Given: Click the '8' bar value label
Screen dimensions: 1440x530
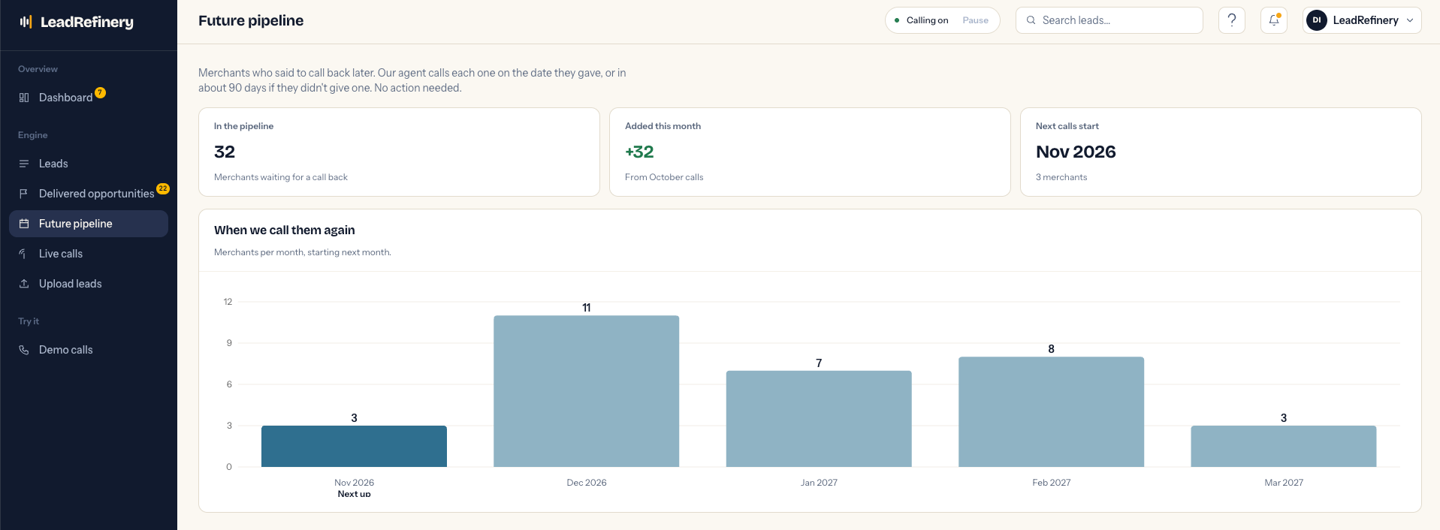Looking at the screenshot, I should pyautogui.click(x=1051, y=349).
